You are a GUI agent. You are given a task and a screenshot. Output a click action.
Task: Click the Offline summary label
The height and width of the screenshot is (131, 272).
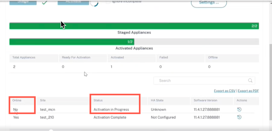click(x=213, y=57)
